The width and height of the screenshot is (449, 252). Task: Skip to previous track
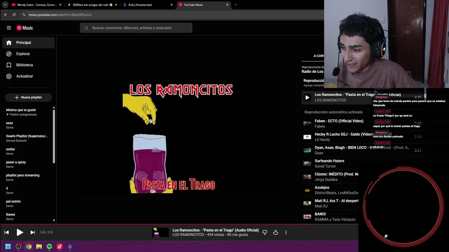pyautogui.click(x=6, y=232)
